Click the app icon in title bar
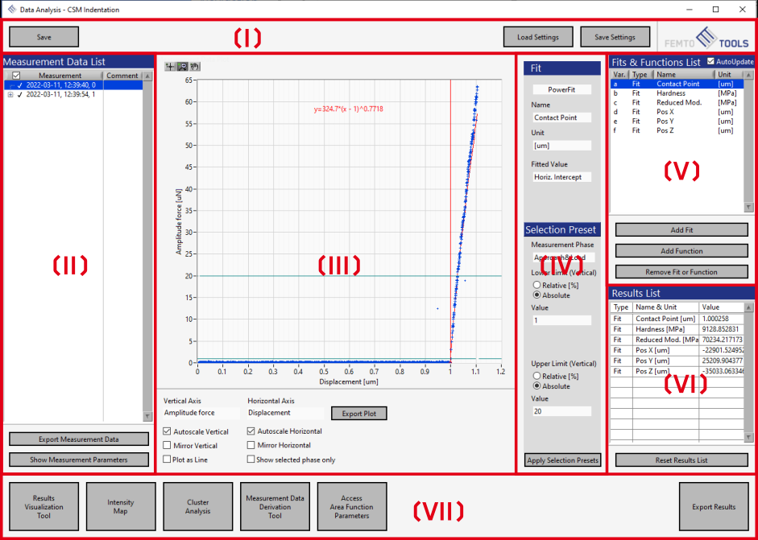The width and height of the screenshot is (758, 540). coord(11,9)
